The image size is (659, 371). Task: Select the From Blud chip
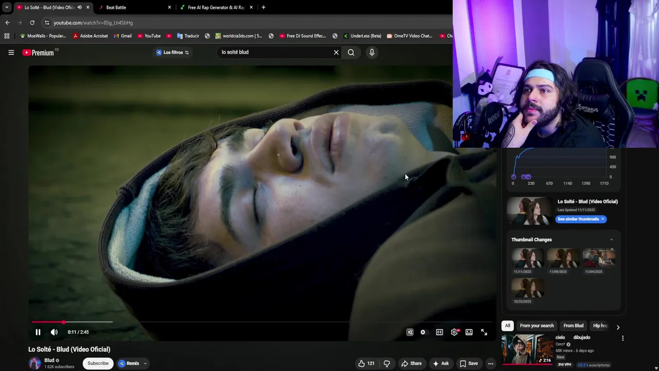574,326
